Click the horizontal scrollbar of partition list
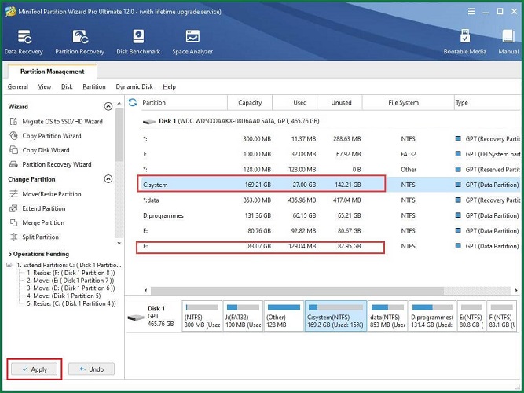The height and width of the screenshot is (393, 524). pyautogui.click(x=297, y=290)
